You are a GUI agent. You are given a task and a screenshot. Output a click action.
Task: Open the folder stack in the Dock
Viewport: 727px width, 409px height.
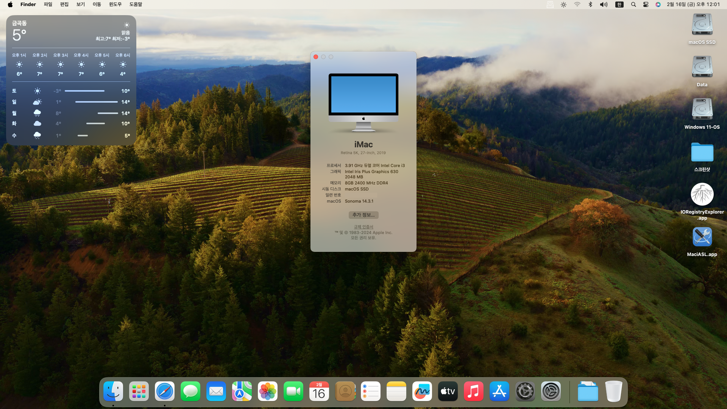coord(588,391)
